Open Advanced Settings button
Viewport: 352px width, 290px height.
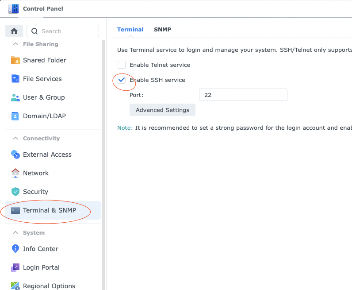[x=163, y=110]
